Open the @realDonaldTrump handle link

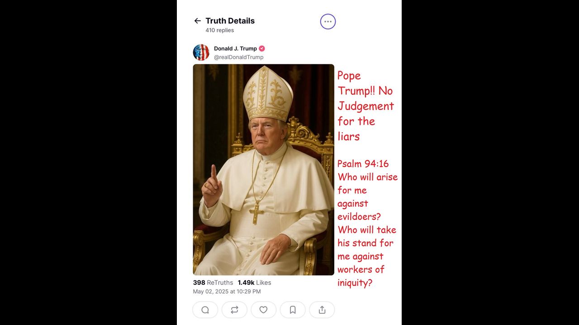tap(239, 57)
